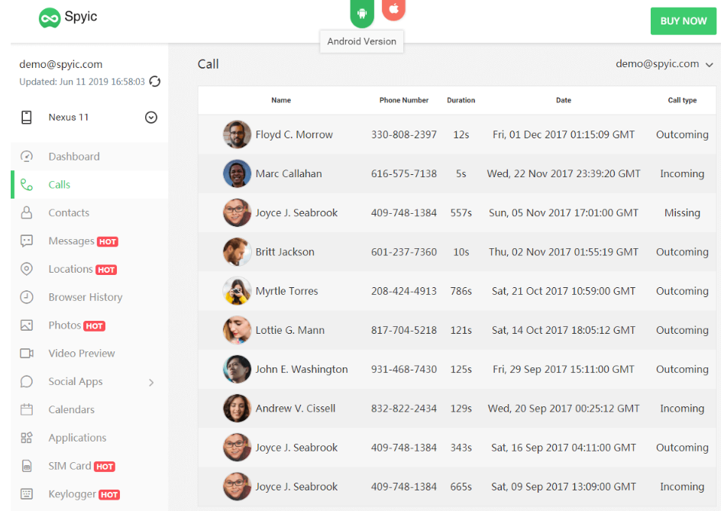Screen dimensions: 724x511
Task: Open Video Preview link
Action: coord(81,354)
